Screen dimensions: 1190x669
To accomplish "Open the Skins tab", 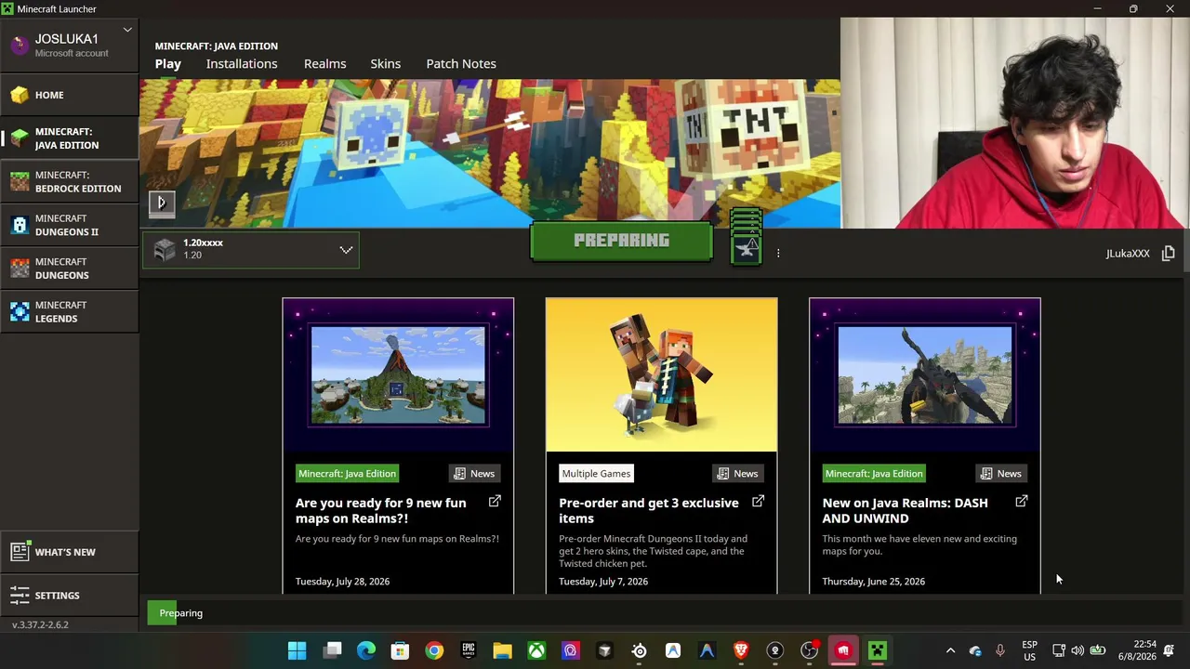I will pos(386,64).
